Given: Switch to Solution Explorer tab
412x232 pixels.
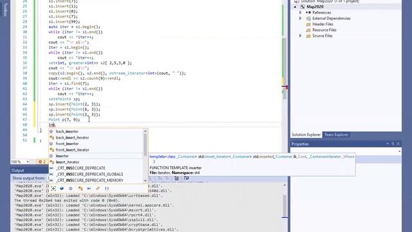Looking at the screenshot, I should (x=306, y=135).
